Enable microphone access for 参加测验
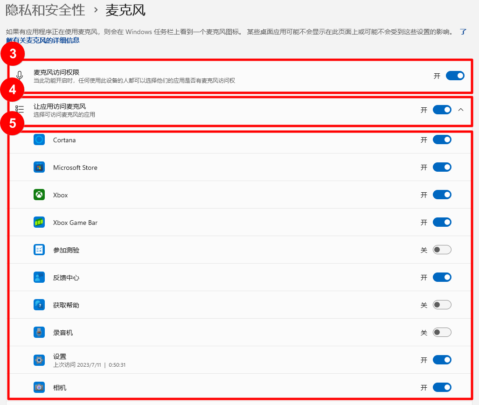 (442, 250)
